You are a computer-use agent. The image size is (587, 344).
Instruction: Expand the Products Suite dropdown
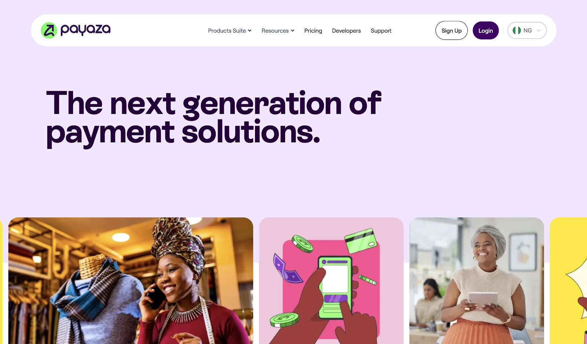(x=230, y=31)
